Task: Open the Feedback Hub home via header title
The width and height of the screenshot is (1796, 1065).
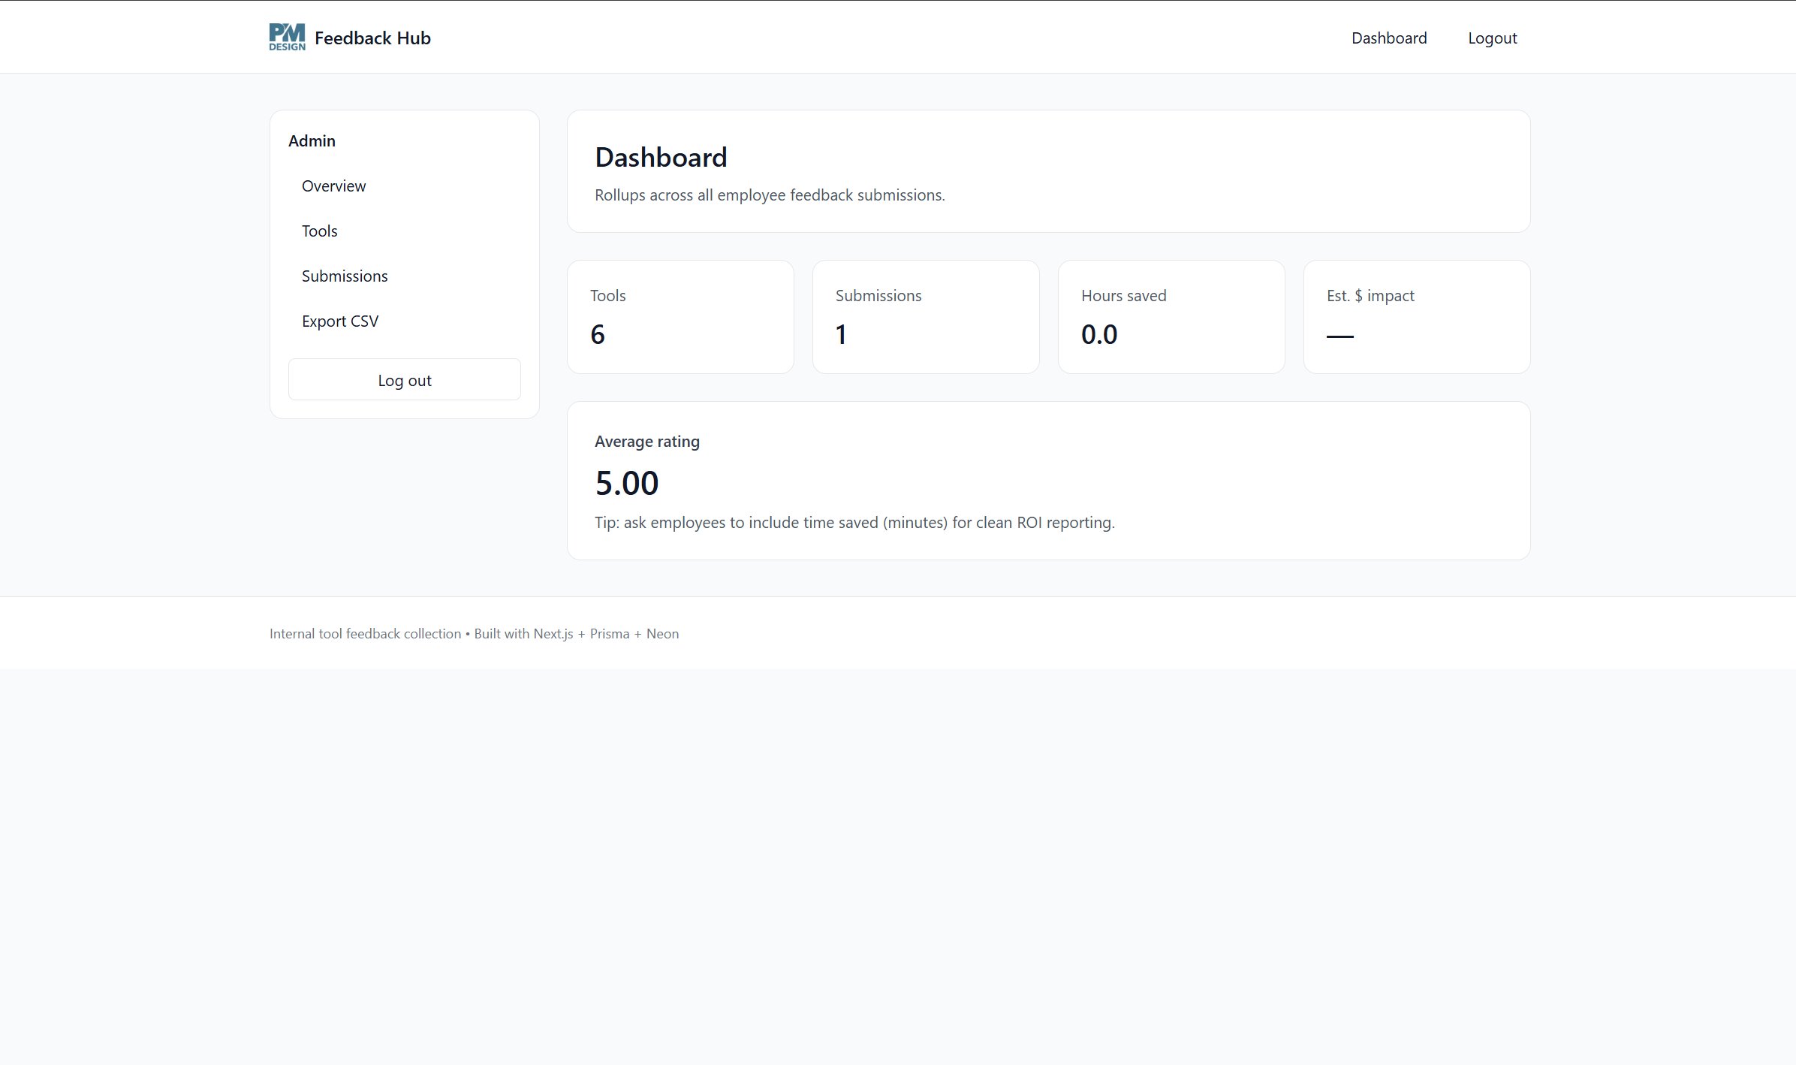Action: [373, 38]
